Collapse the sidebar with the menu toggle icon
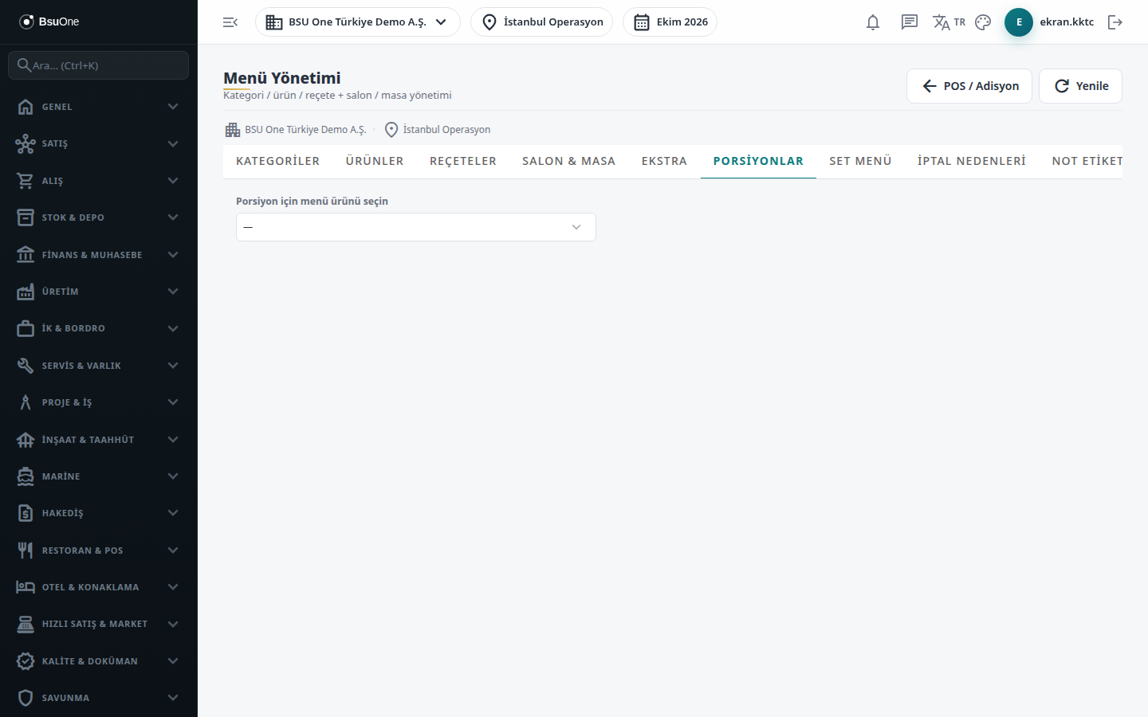This screenshot has height=717, width=1148. 230,22
